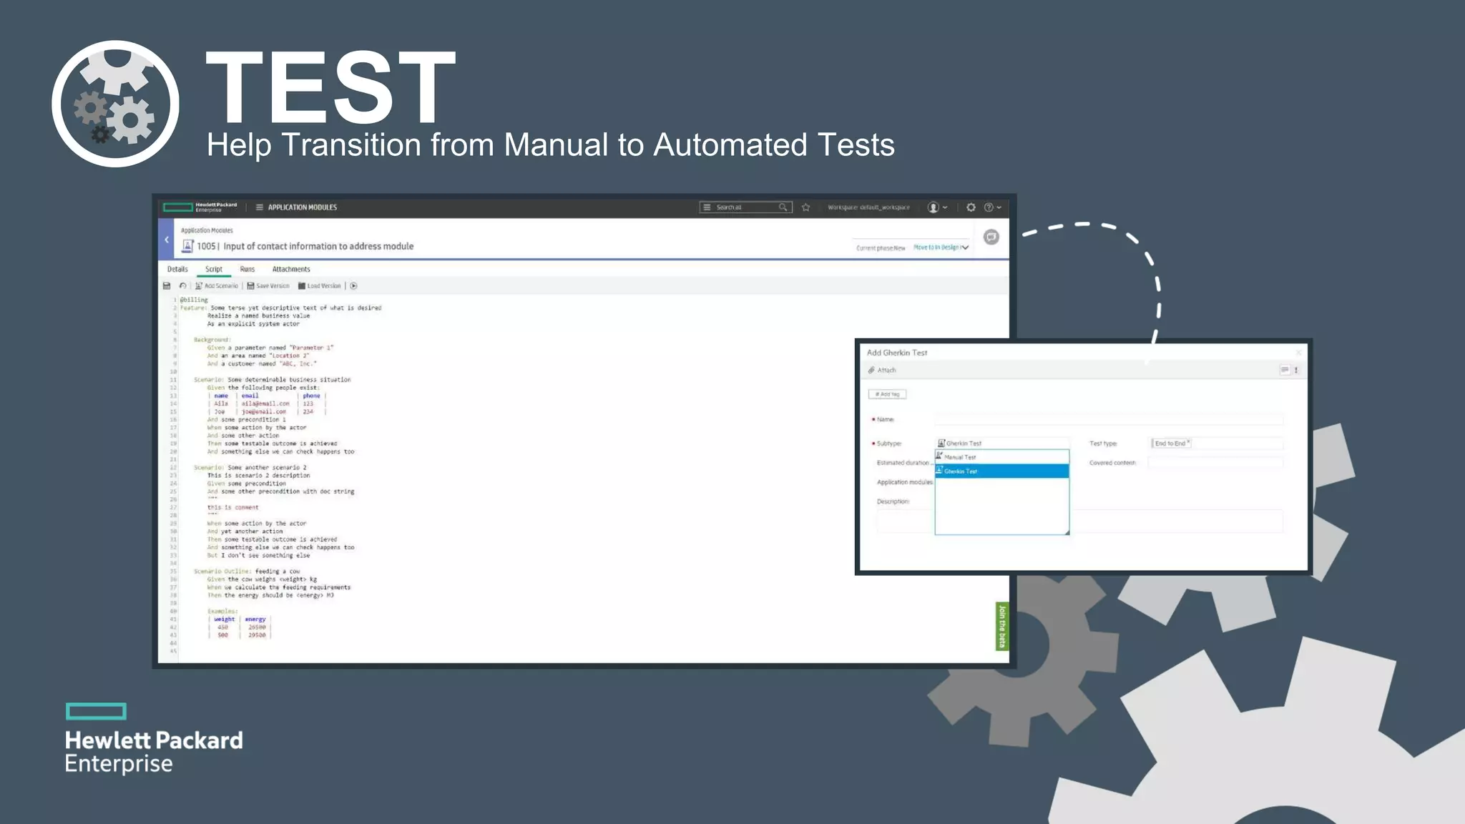
Task: Click the Scenario Outline: feeding a cow line
Action: pos(247,572)
